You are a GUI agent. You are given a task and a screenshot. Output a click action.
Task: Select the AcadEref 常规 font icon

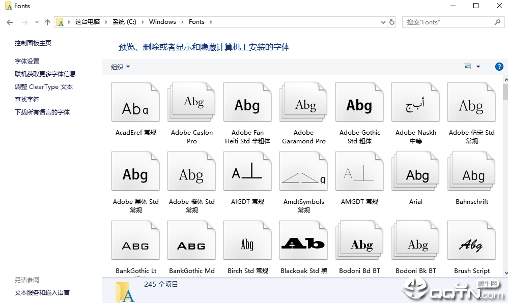135,103
